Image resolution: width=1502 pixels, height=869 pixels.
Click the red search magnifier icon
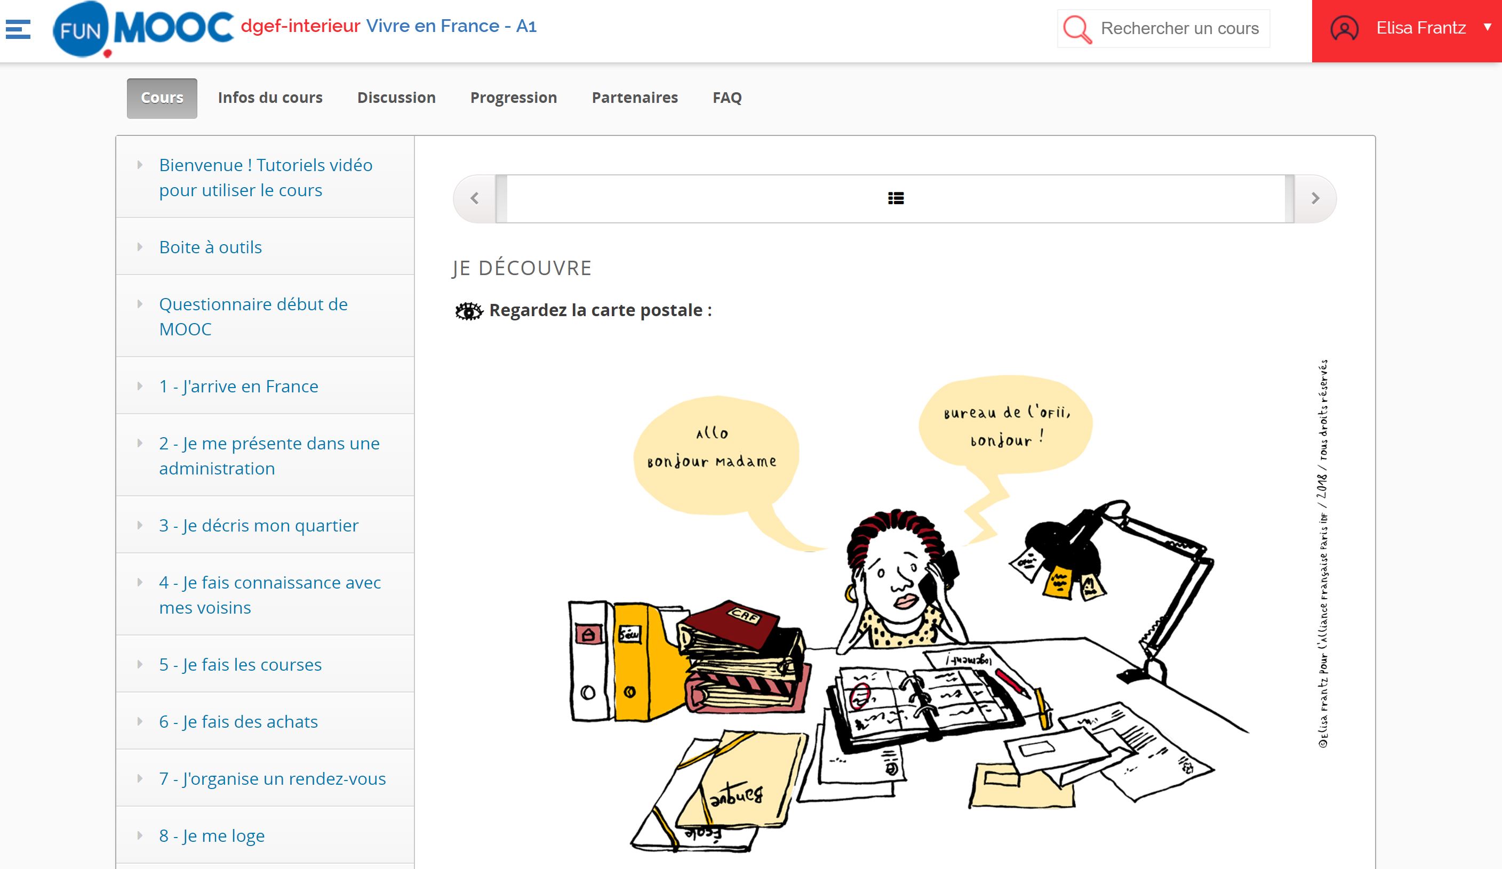point(1077,29)
